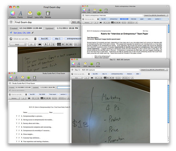Click to set URL in Day 11 window
The image size is (176, 151).
pyautogui.click(x=79, y=74)
